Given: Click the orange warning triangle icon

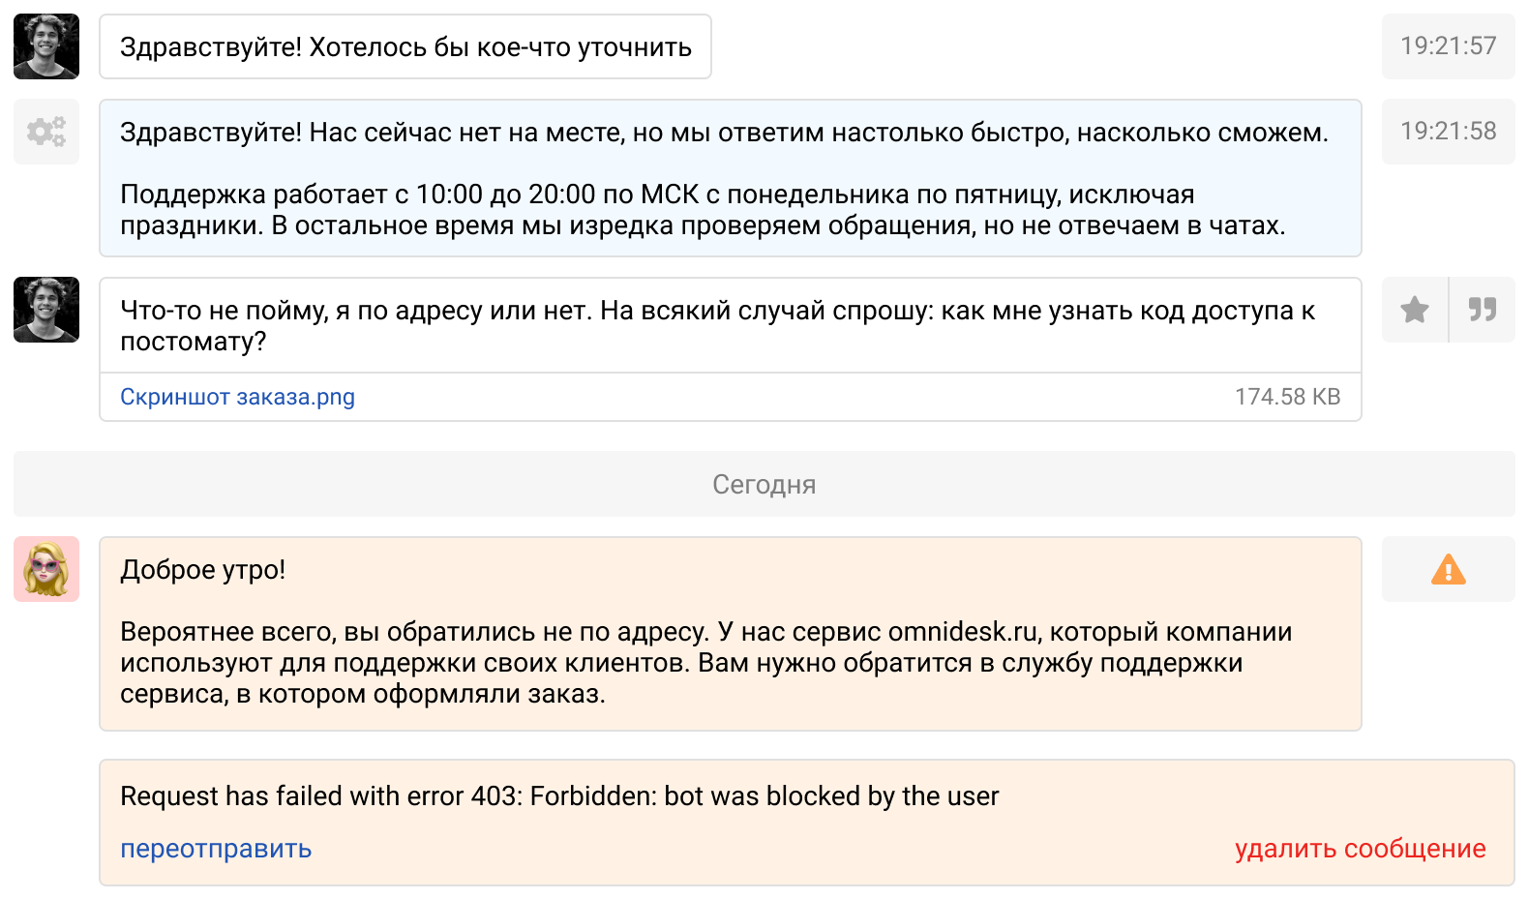Looking at the screenshot, I should pos(1448,570).
